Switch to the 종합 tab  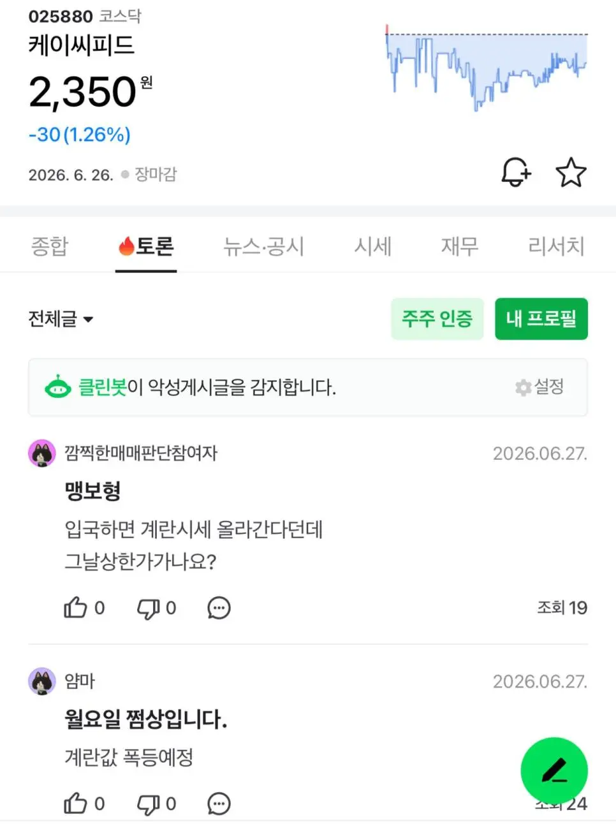(50, 246)
